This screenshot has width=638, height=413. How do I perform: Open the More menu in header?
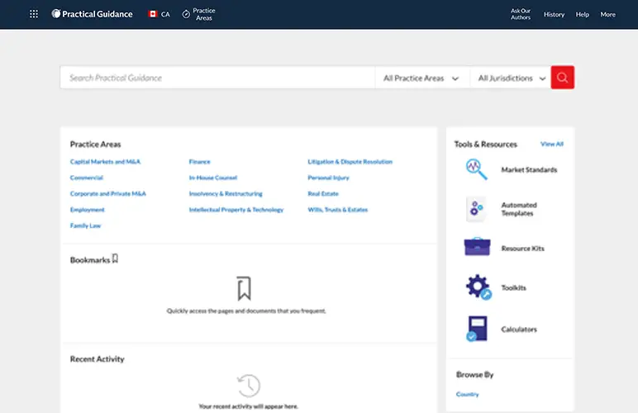click(607, 14)
